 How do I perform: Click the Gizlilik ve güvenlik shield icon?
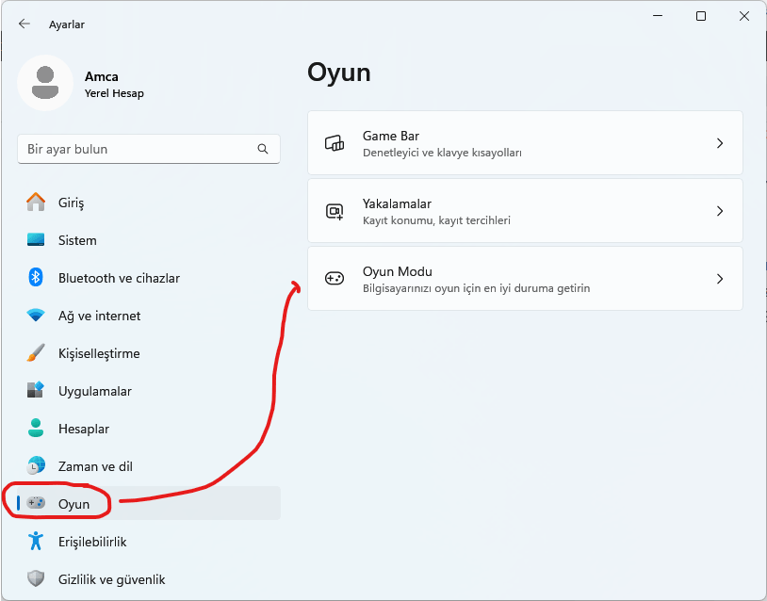(36, 578)
